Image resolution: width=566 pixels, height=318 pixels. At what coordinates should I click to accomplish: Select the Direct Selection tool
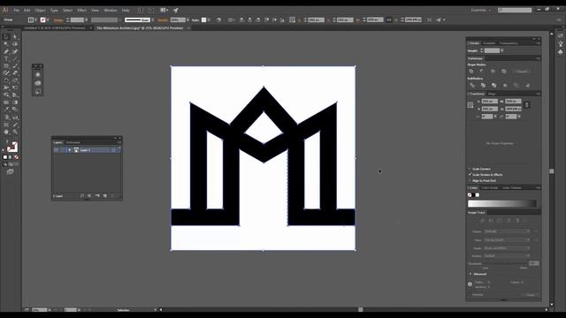[x=15, y=36]
